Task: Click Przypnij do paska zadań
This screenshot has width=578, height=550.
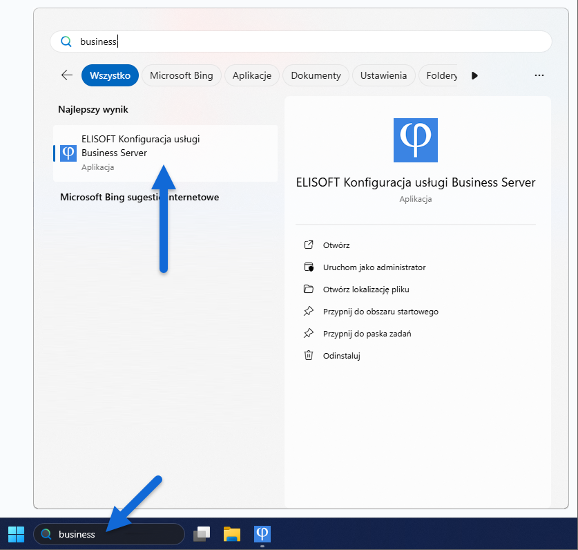Action: tap(367, 334)
